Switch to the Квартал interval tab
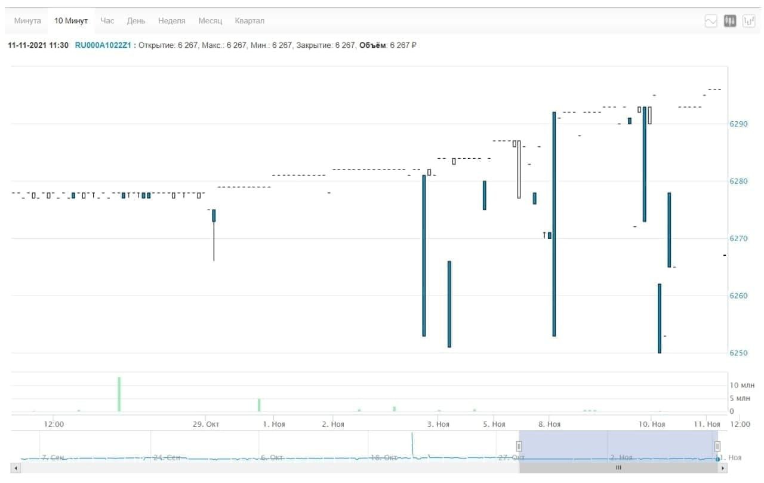 click(x=249, y=21)
